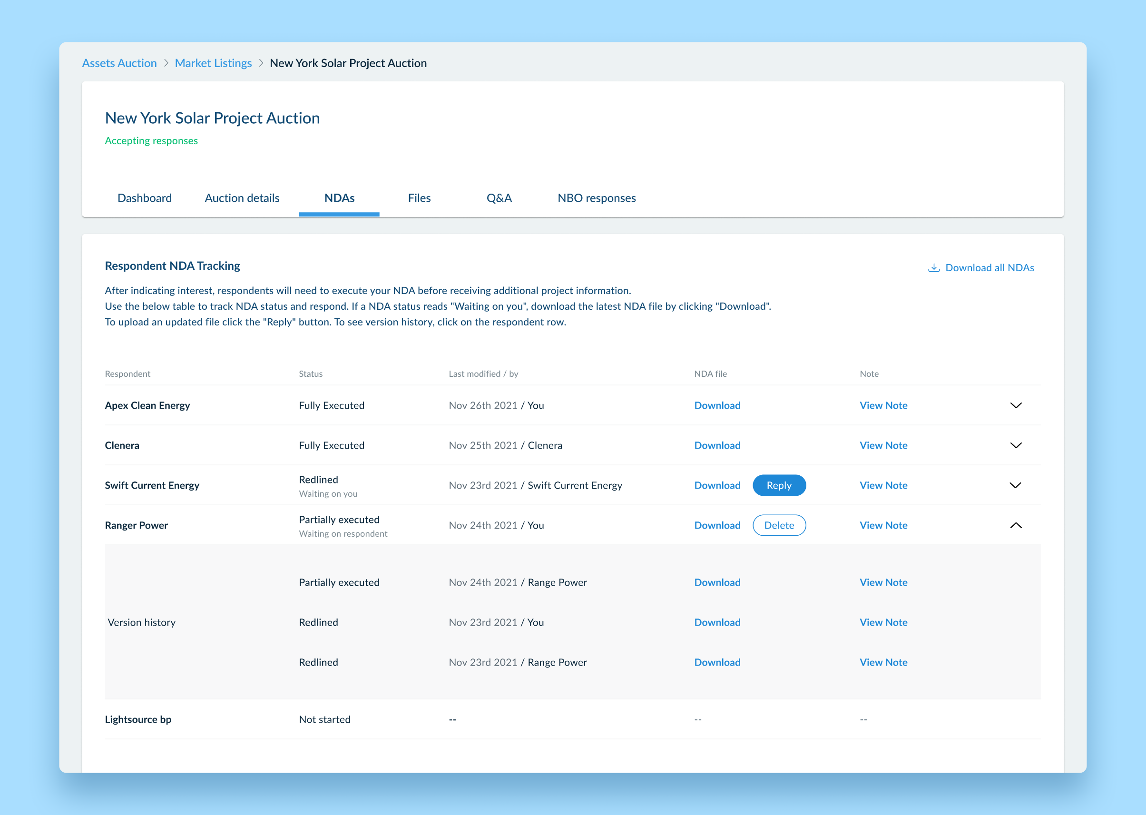Viewport: 1146px width, 815px height.
Task: Switch to the Dashboard tab
Action: [145, 198]
